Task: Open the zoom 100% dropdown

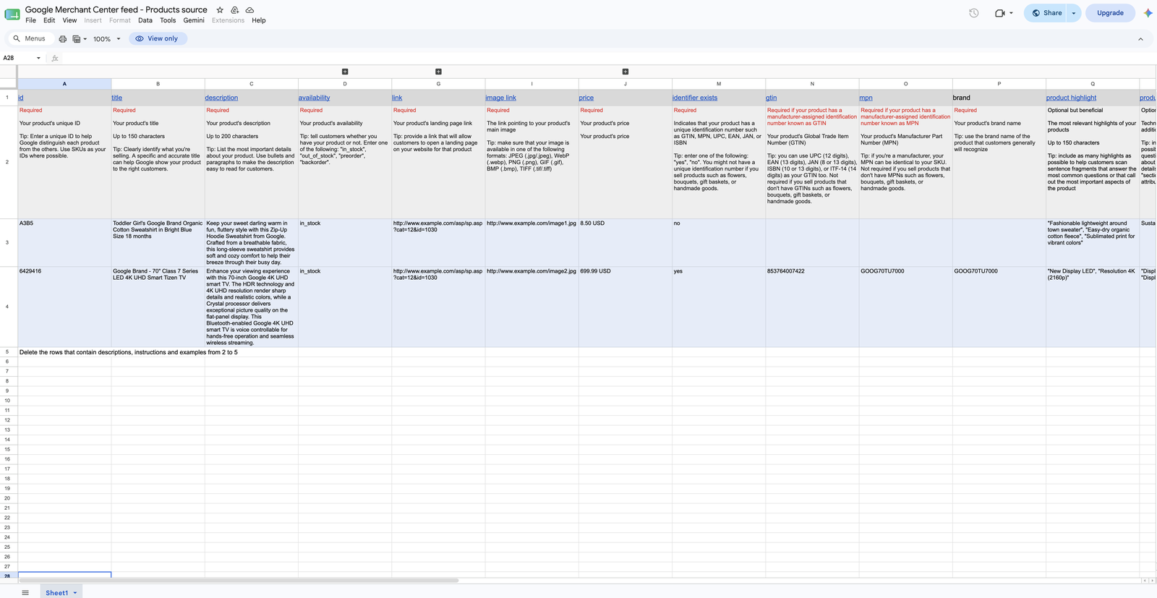Action: (x=106, y=39)
